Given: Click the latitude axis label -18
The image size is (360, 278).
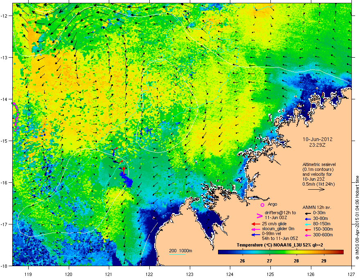Looking at the screenshot, I should point(4,266).
